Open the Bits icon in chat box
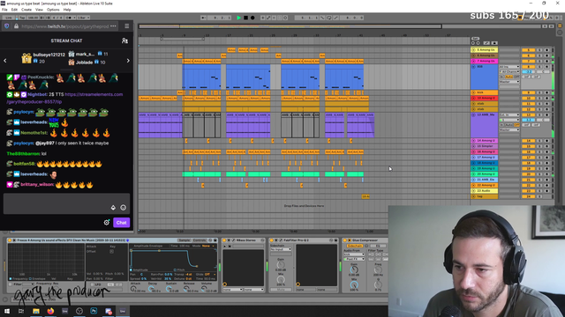This screenshot has height=317, width=565. pyautogui.click(x=113, y=208)
